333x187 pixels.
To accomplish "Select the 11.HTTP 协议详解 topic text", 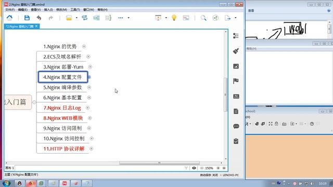I will tap(64, 149).
